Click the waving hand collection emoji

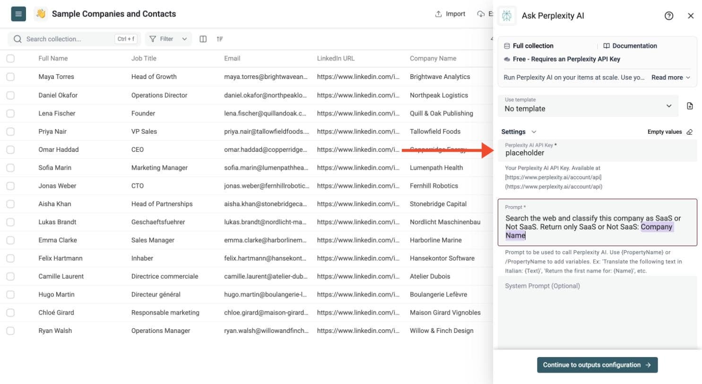click(x=41, y=14)
